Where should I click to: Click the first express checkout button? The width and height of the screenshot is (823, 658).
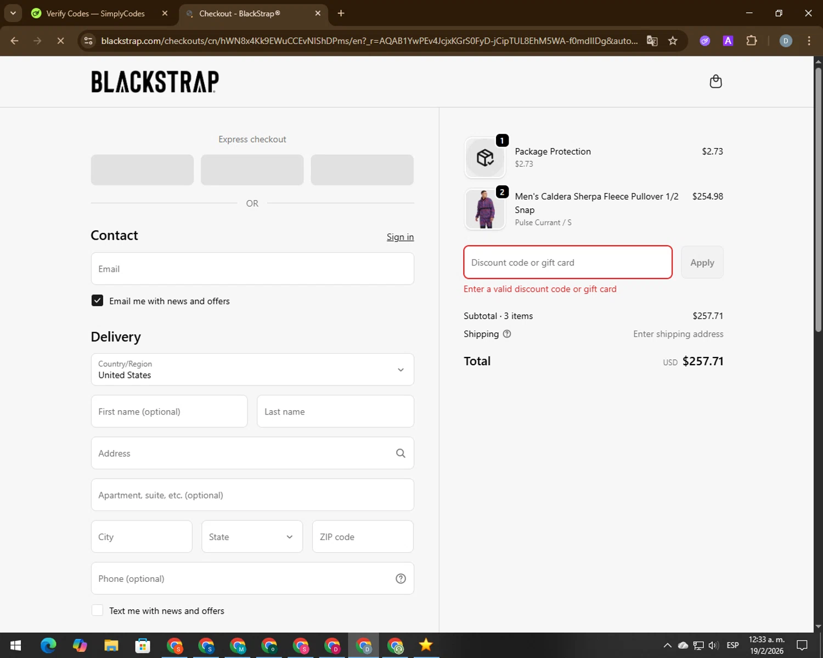click(142, 170)
